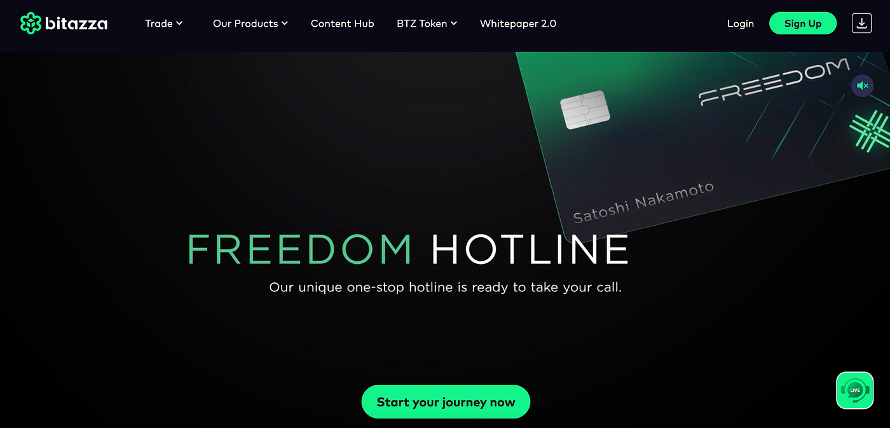
Task: Expand the BTZ Token chevron
Action: click(x=454, y=24)
